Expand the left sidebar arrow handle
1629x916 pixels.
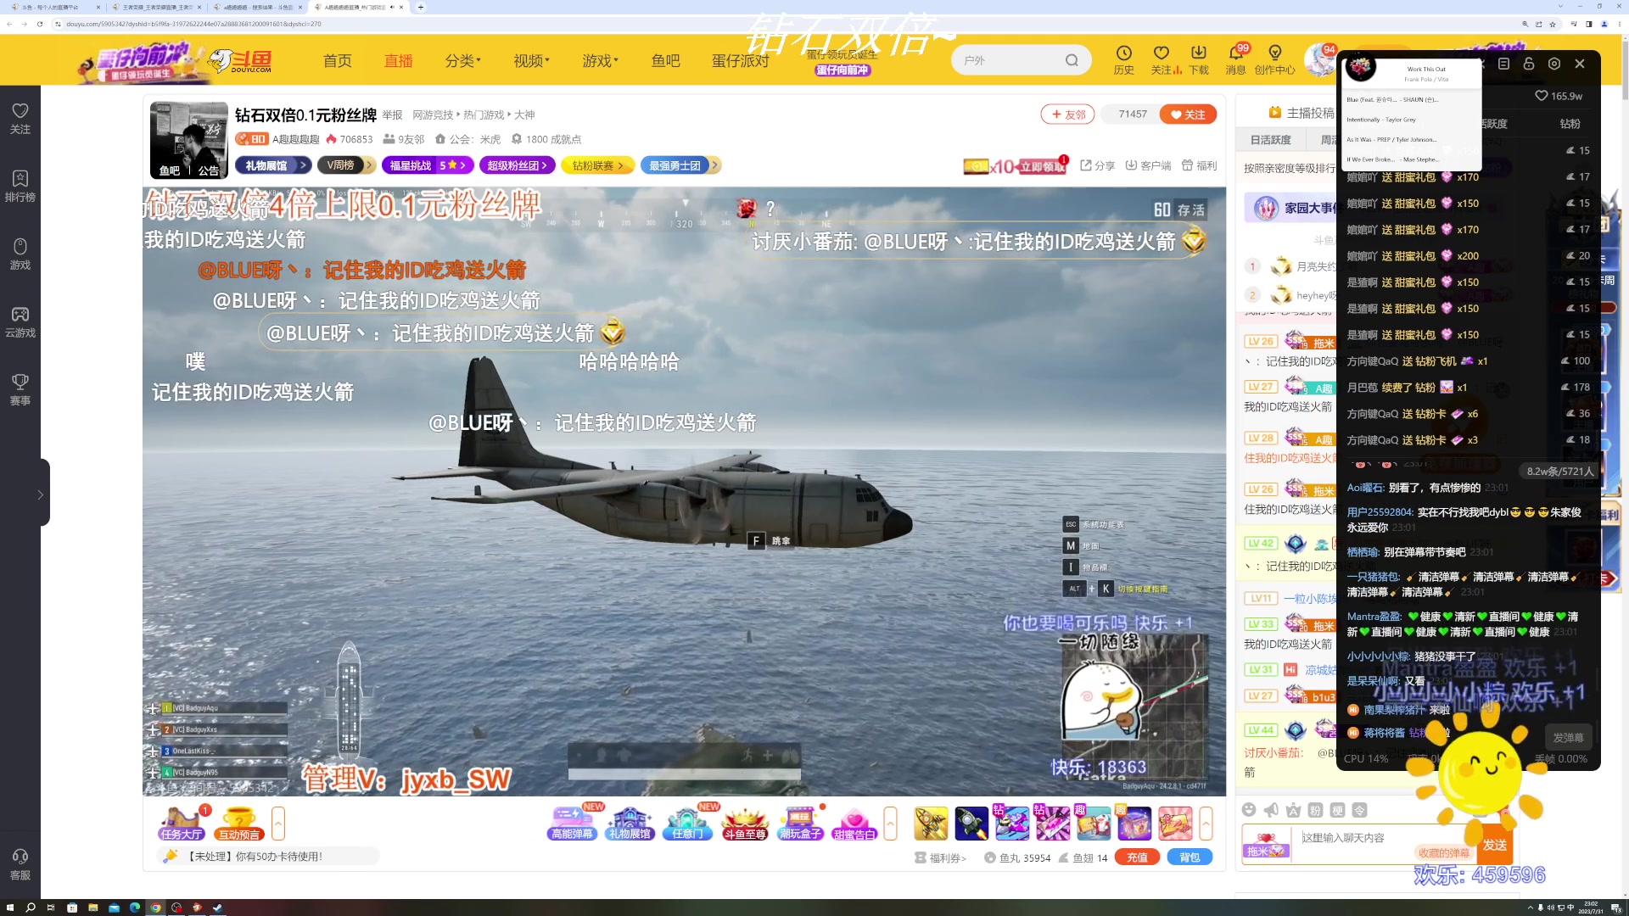tap(40, 494)
